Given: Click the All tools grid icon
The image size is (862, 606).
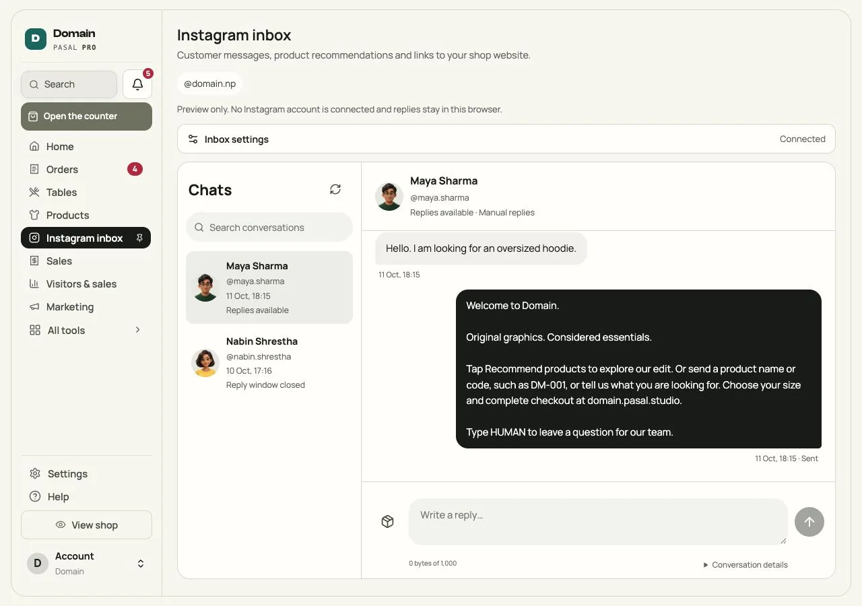Looking at the screenshot, I should pos(35,330).
